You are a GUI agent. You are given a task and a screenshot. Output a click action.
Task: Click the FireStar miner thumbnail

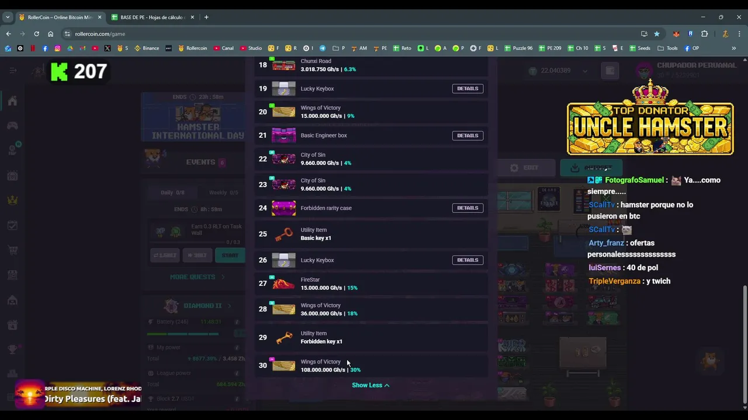[x=283, y=284]
